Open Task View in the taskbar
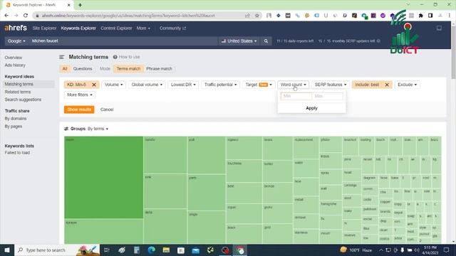456x256 pixels. (x=107, y=250)
